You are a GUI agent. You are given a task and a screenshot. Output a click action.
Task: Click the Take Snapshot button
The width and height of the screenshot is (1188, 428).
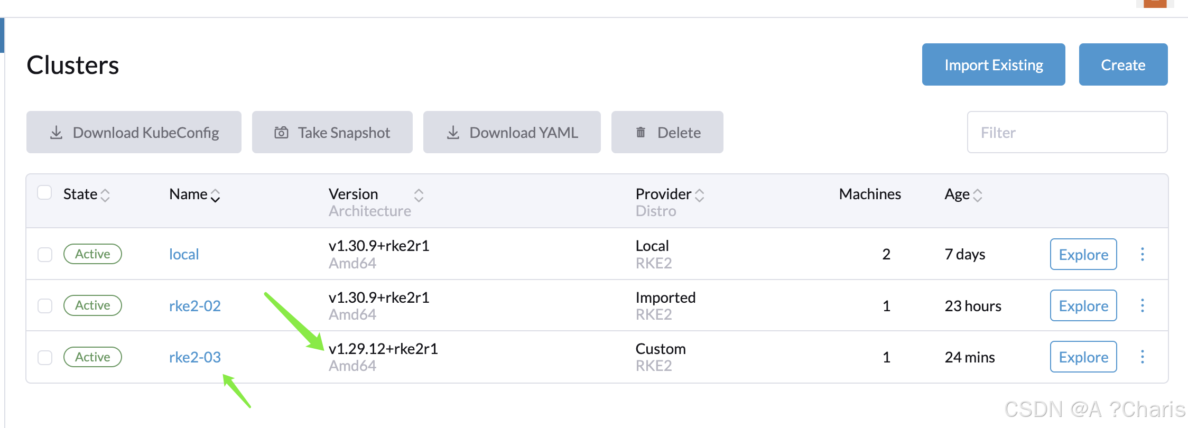(332, 132)
